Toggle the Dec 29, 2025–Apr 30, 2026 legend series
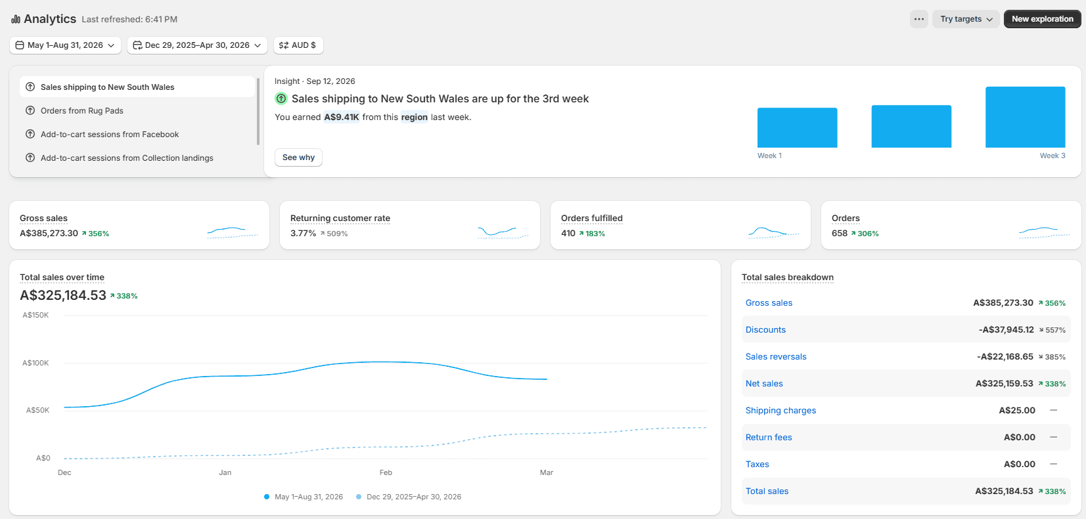The height and width of the screenshot is (519, 1086). (x=409, y=497)
